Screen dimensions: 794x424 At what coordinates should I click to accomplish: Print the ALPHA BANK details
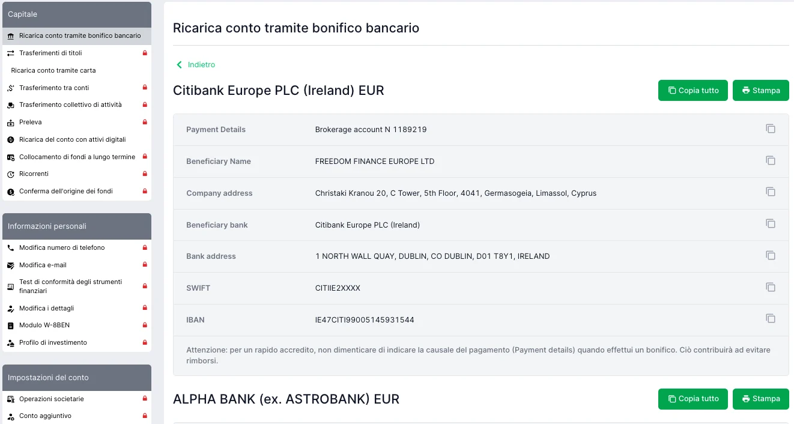pos(760,399)
